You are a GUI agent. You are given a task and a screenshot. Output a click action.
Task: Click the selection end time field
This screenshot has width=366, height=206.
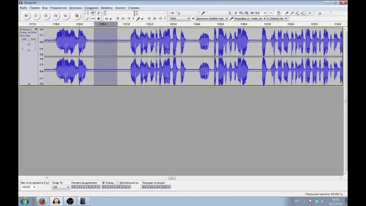pos(116,187)
